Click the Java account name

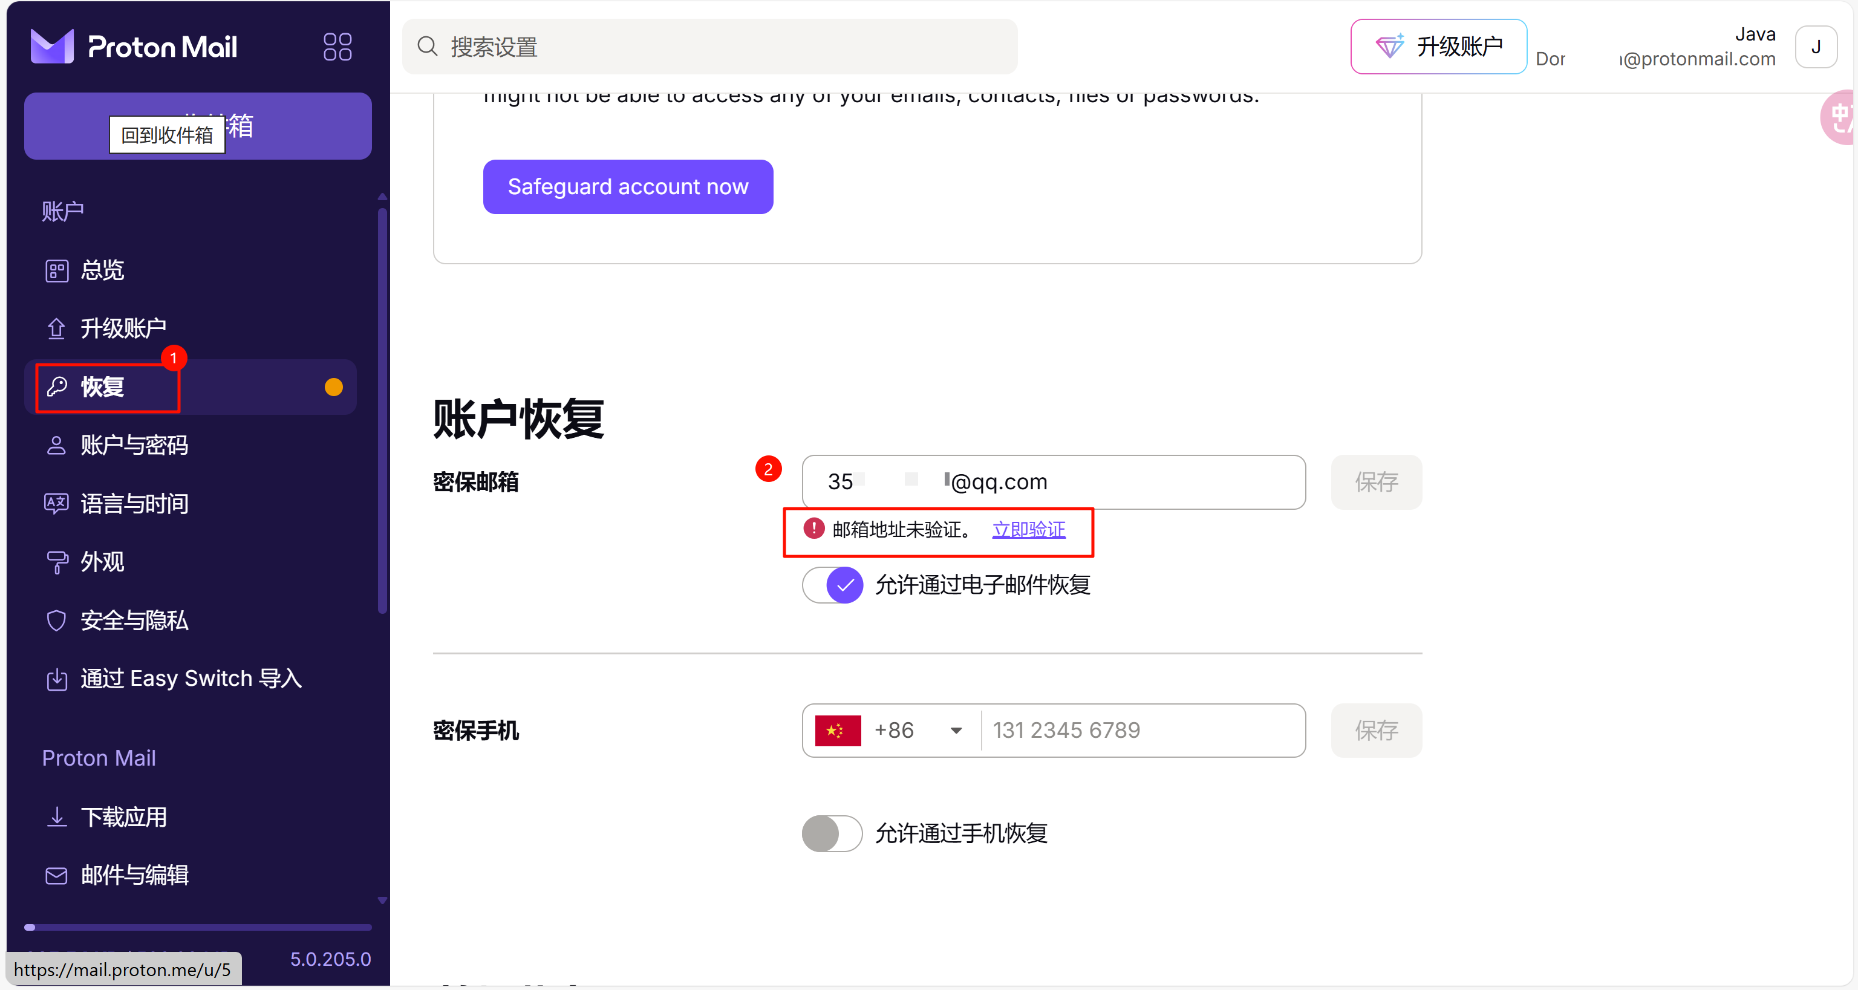click(1755, 34)
